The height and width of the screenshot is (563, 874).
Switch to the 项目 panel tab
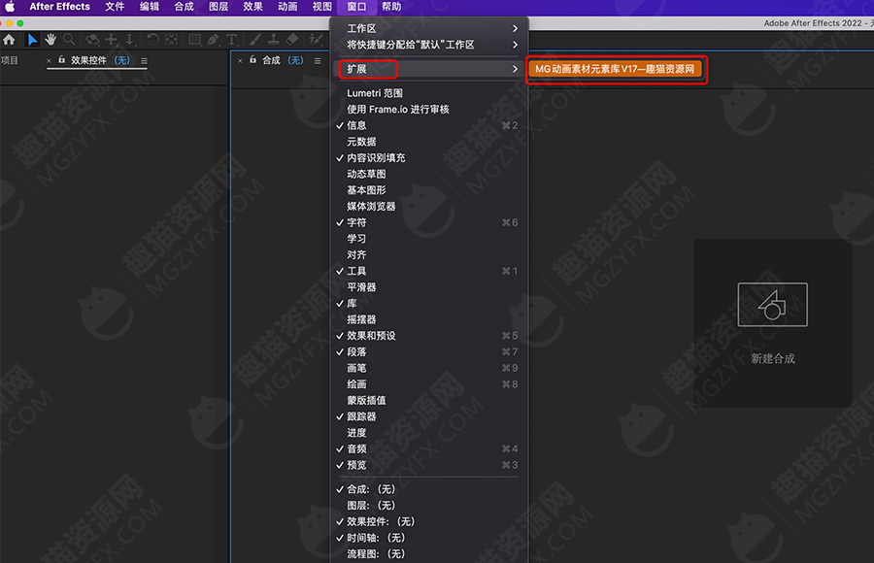coord(10,60)
